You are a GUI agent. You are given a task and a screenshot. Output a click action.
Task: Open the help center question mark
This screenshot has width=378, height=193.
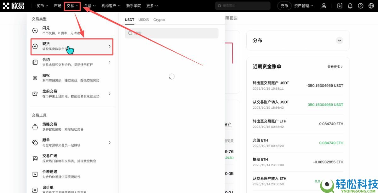pyautogui.click(x=361, y=5)
